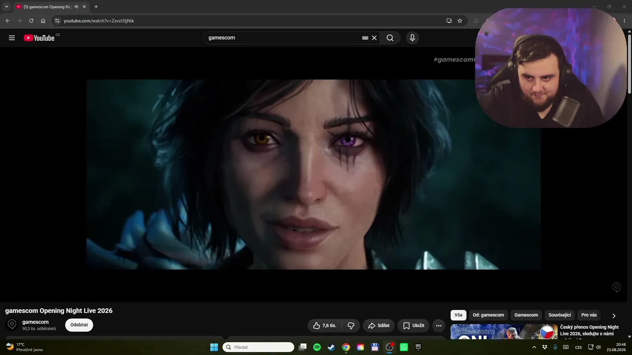Open a new browser tab
Viewport: 632px width, 355px height.
[96, 7]
